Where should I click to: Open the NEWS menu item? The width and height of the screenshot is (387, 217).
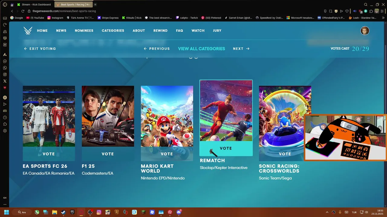point(61,30)
